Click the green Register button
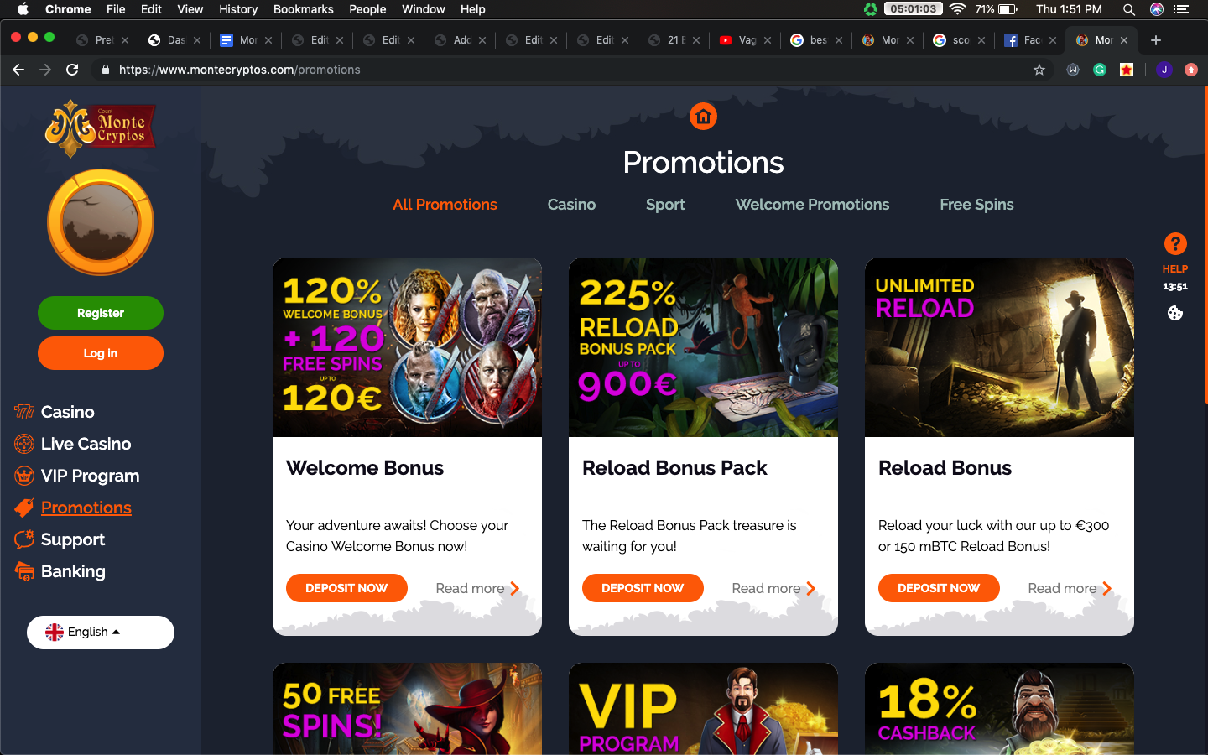The image size is (1208, 755). [x=101, y=313]
